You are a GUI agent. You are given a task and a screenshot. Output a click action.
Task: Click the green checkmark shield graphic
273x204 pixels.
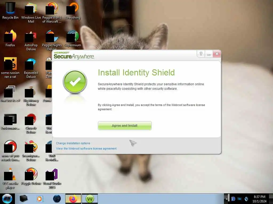tap(75, 82)
